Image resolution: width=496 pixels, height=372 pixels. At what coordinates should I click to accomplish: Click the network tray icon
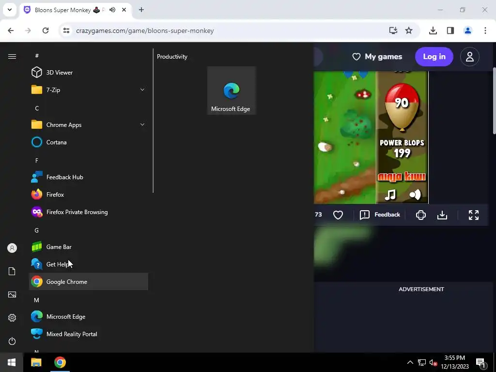[422, 362]
